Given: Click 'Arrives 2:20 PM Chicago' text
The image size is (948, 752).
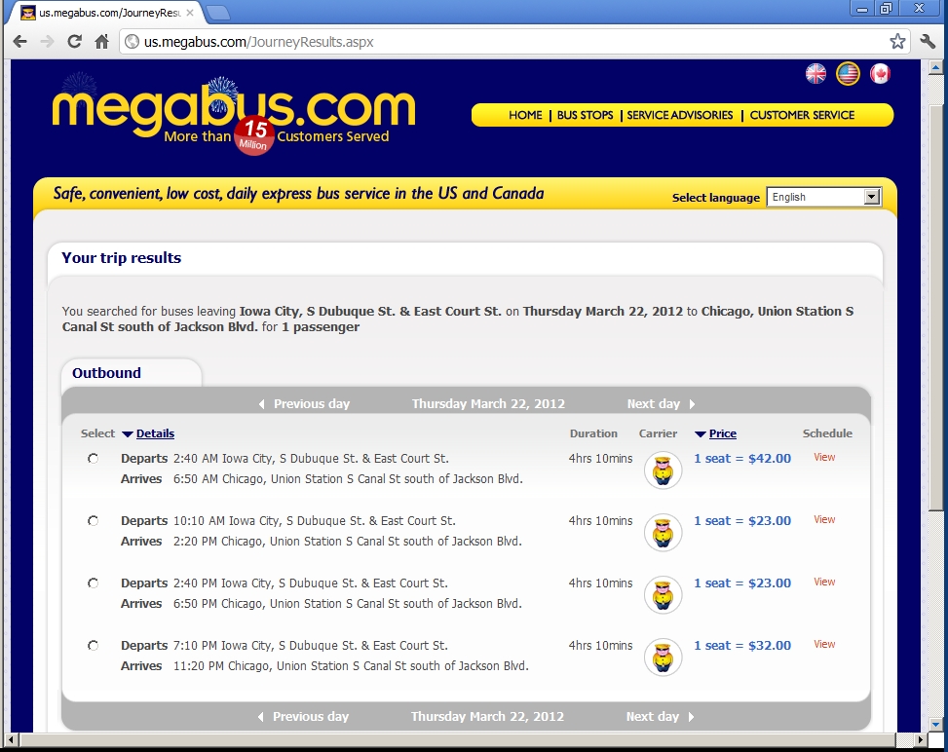Looking at the screenshot, I should click(x=322, y=541).
